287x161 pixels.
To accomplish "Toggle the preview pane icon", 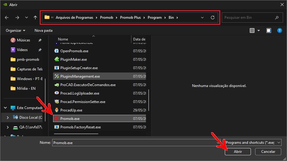I will point(269,31).
